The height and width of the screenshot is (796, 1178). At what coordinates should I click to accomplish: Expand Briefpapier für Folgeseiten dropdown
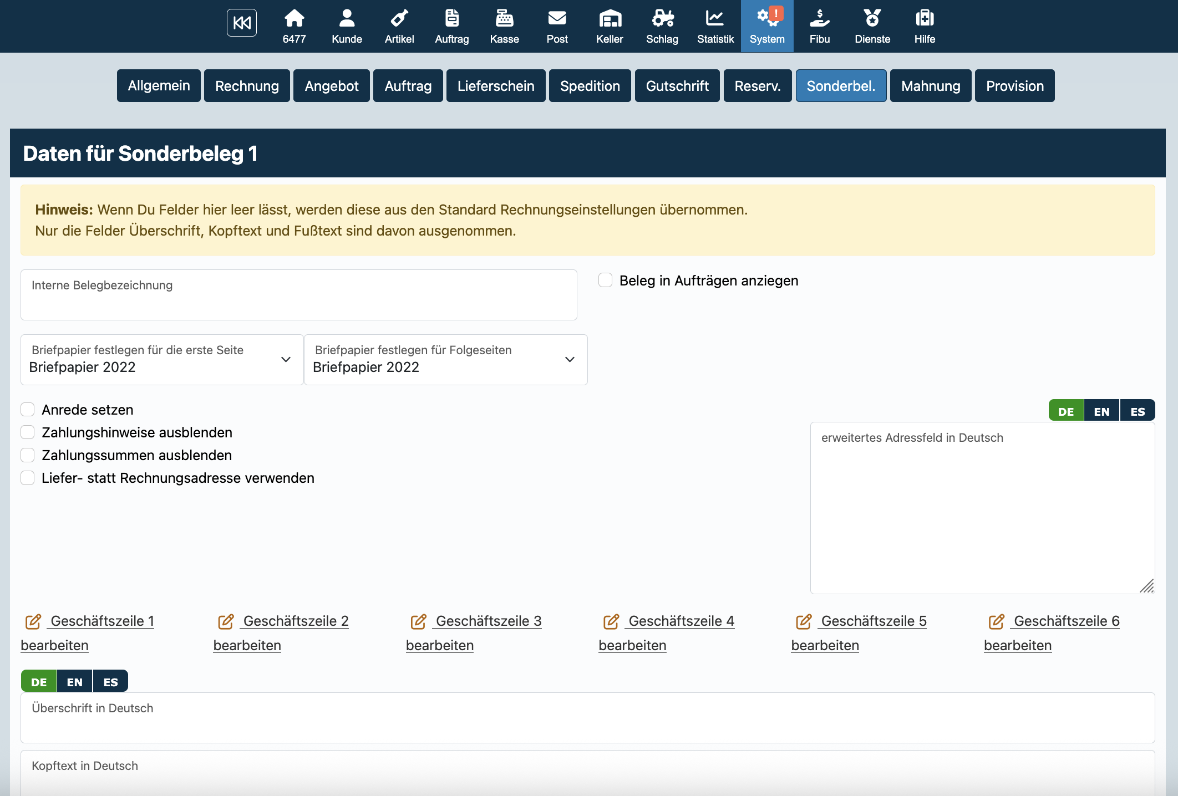click(445, 360)
